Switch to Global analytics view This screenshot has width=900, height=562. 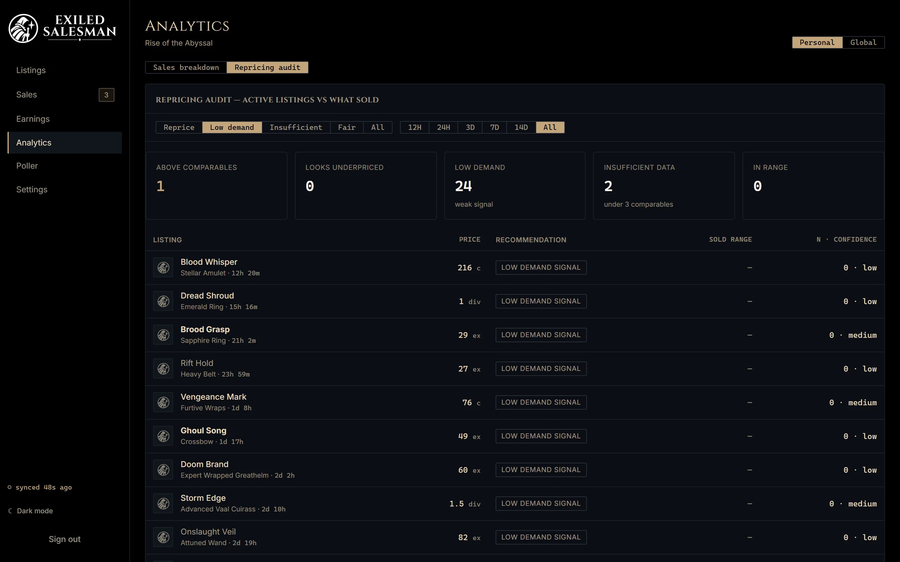(x=863, y=42)
